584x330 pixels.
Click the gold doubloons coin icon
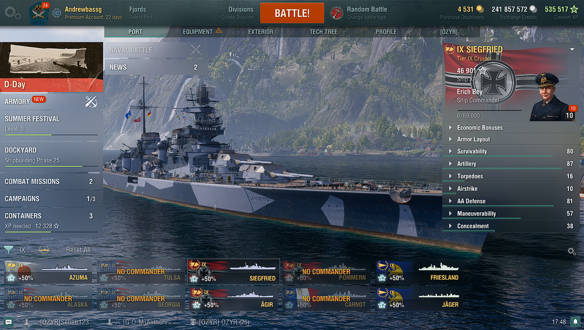(x=480, y=9)
